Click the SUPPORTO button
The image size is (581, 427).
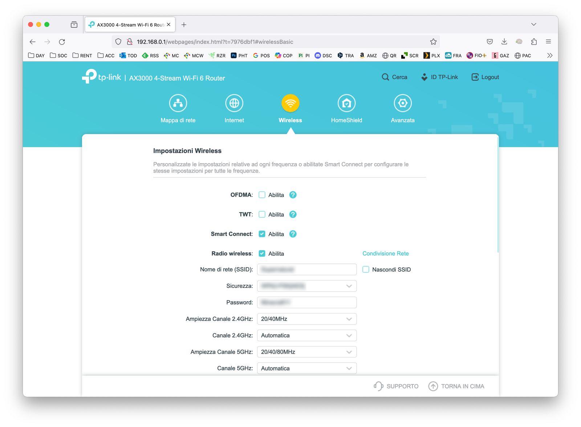click(396, 386)
